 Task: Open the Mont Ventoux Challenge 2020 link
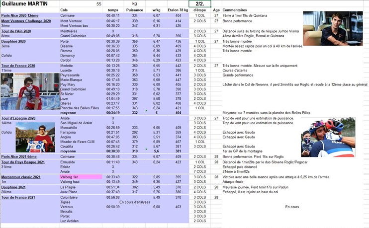(26, 21)
